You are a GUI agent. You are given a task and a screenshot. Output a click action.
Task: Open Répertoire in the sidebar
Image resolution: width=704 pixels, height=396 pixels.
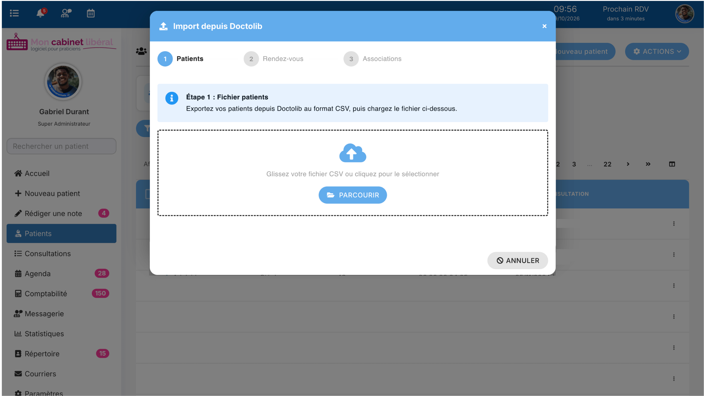[61, 354]
